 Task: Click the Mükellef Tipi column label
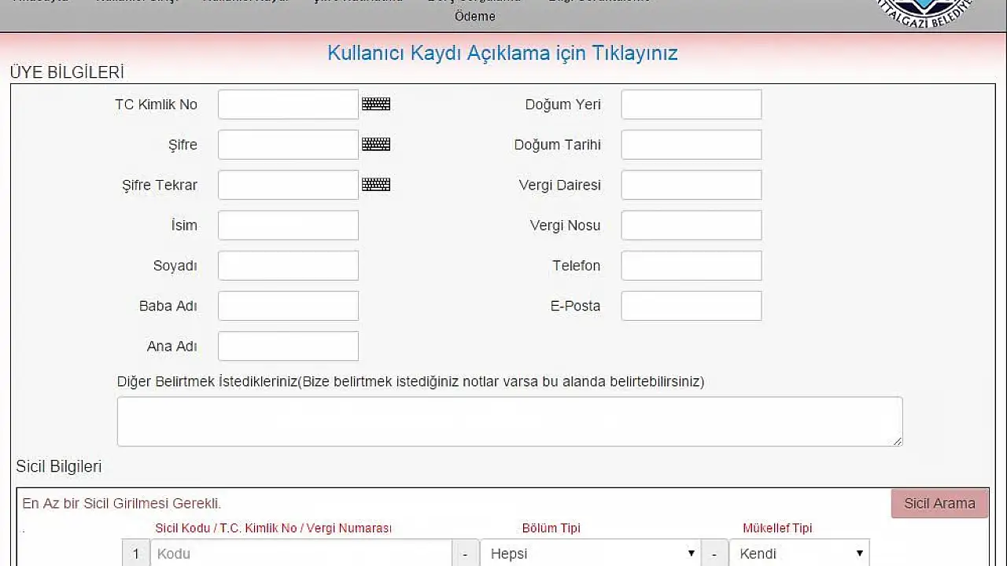(777, 528)
